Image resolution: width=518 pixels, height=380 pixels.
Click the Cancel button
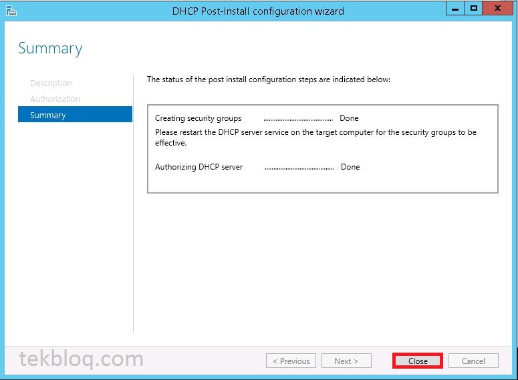[x=473, y=361]
